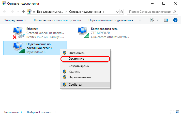
Task: Toggle the preview pane
Action: coord(166,20)
